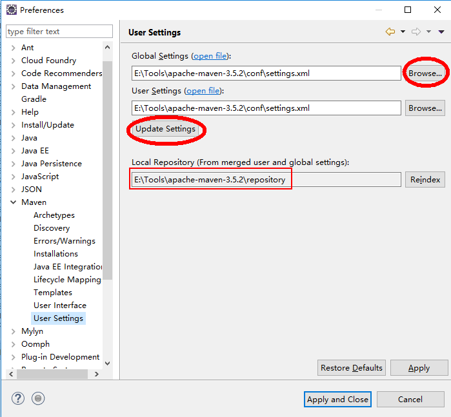
Task: Expand the JavaScript node
Action: pos(13,177)
